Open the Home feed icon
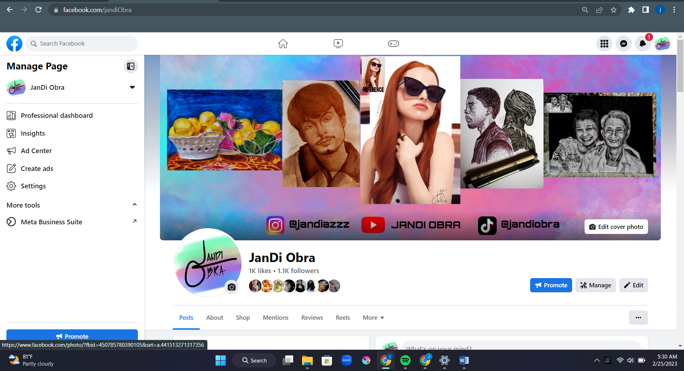This screenshot has width=684, height=371. click(283, 43)
